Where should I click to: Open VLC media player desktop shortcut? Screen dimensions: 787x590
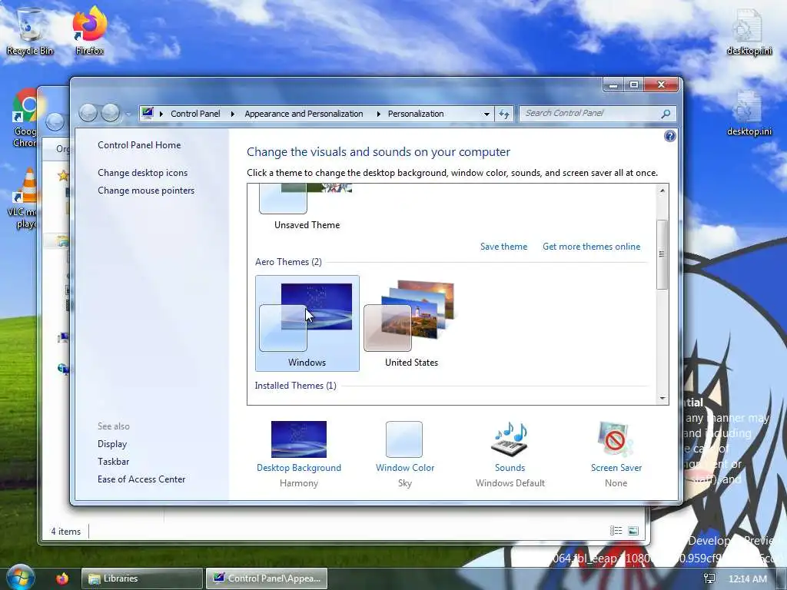pyautogui.click(x=24, y=198)
